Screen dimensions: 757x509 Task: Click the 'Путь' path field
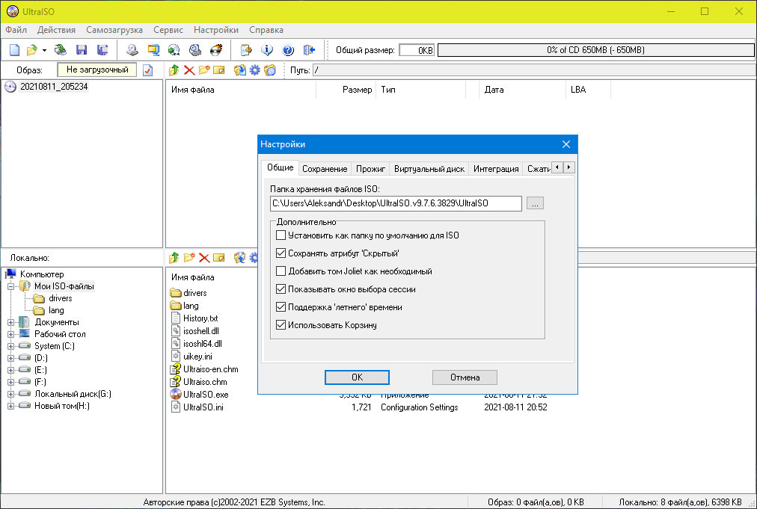click(x=534, y=70)
